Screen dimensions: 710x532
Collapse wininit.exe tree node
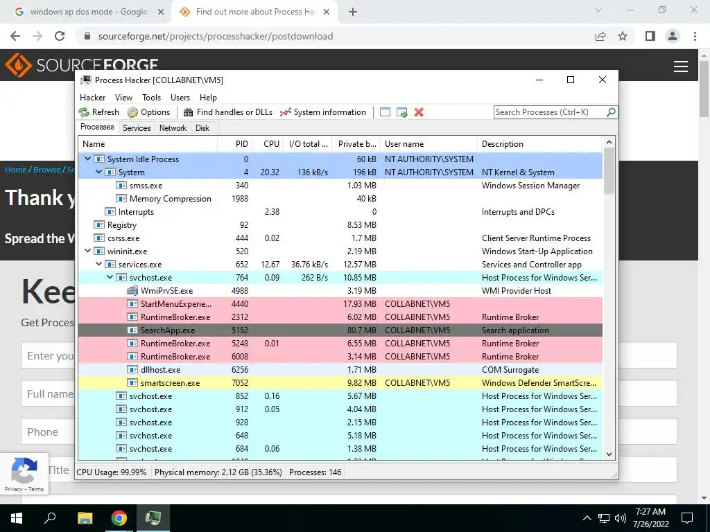click(x=87, y=251)
